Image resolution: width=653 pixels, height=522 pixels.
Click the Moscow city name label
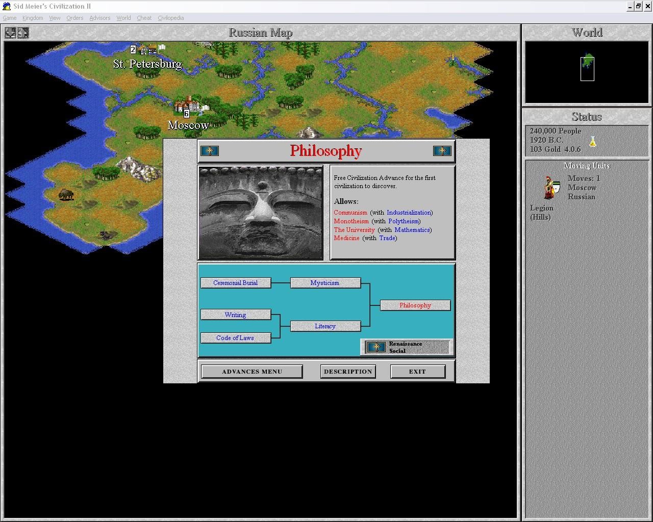coord(188,125)
